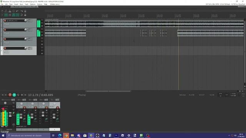The width and height of the screenshot is (246, 138).
Task: Click the selection end time field
Action: tap(201, 95)
